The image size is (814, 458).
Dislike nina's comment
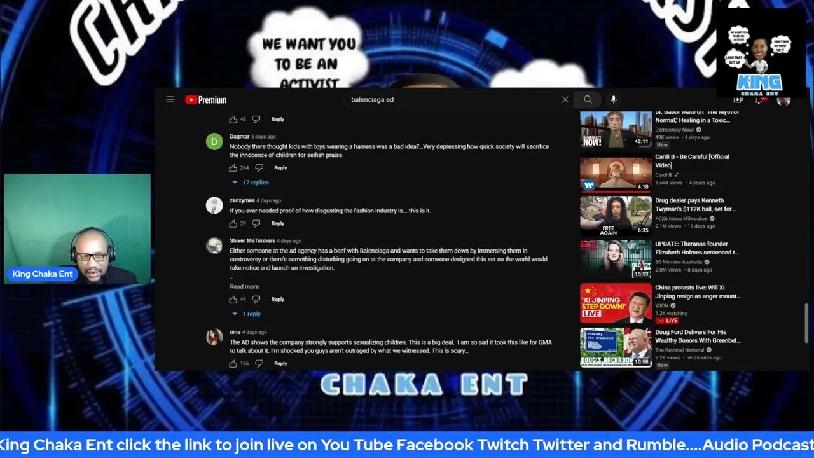click(x=259, y=363)
